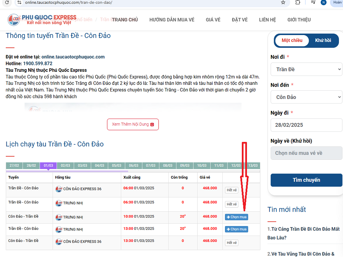Click Hết vé for the 06:30 trip
The image size is (343, 257).
(232, 204)
